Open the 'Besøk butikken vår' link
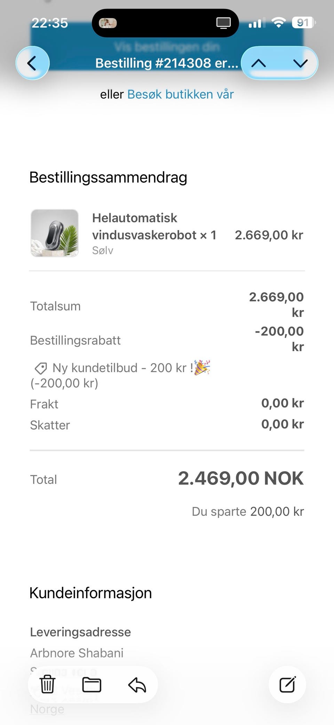Image resolution: width=334 pixels, height=725 pixels. pyautogui.click(x=181, y=94)
